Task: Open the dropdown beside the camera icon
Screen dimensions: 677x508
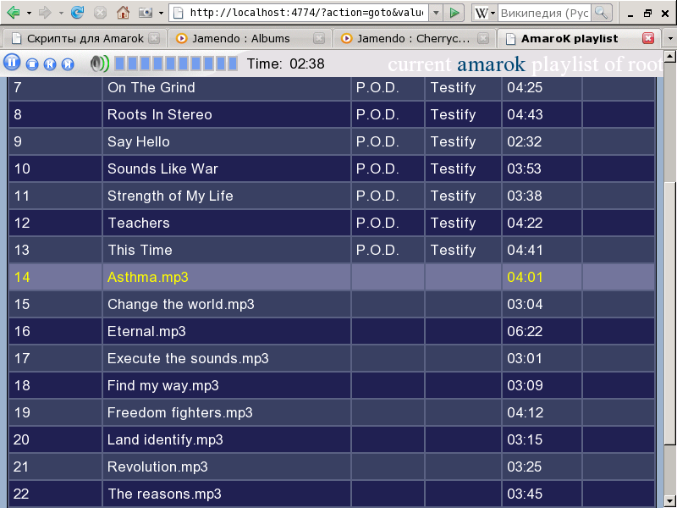Action: click(161, 14)
